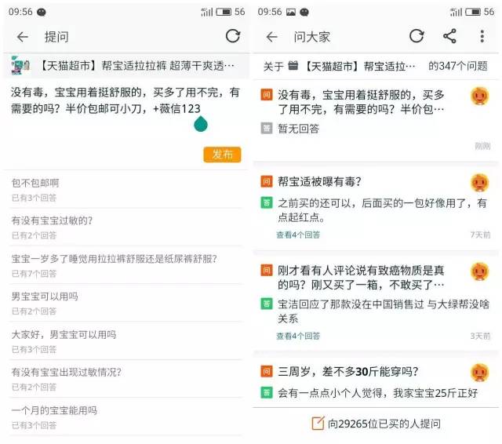Image resolution: width=502 pixels, height=444 pixels.
Task: Tap the teal text cursor handle
Action: (201, 124)
